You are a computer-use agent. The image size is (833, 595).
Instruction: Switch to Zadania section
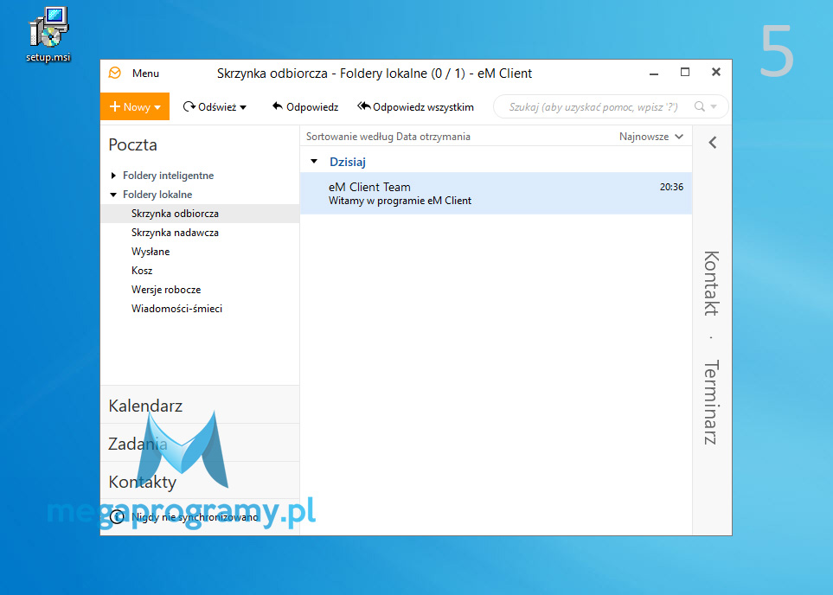(200, 443)
